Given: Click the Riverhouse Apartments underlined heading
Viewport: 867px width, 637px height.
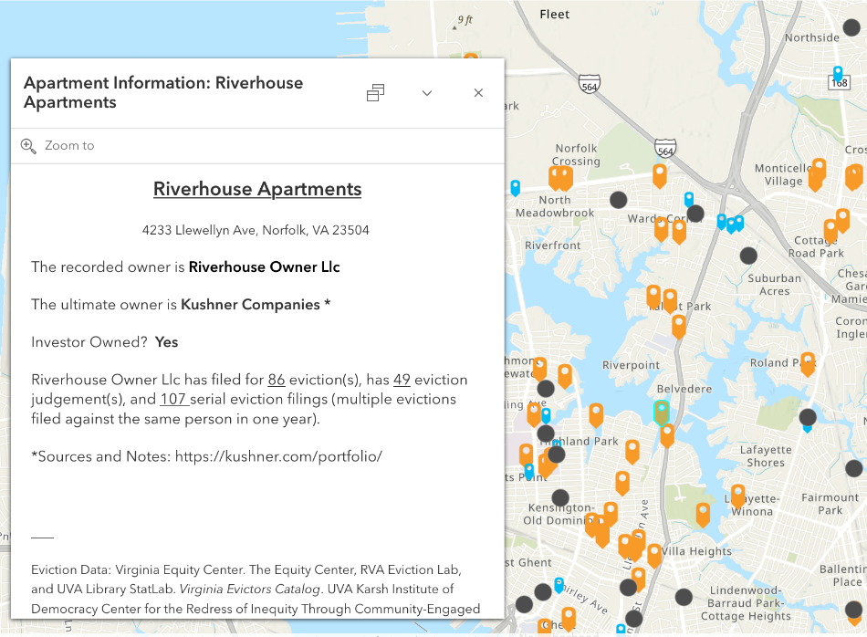Looking at the screenshot, I should [257, 189].
